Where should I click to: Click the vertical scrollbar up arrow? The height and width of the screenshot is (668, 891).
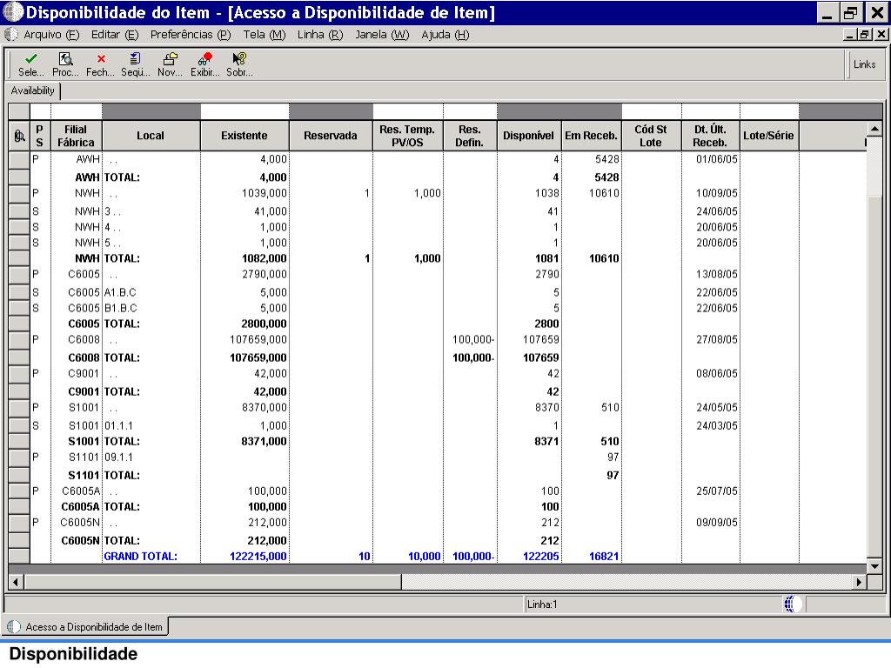click(874, 130)
